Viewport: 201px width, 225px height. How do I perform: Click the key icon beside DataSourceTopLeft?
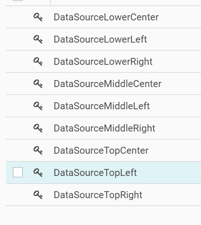[x=38, y=173]
